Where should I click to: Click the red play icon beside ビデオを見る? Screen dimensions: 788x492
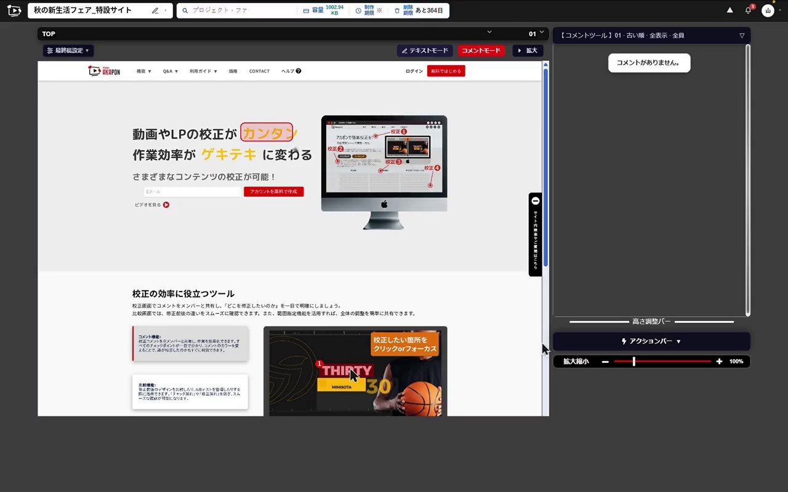[166, 205]
